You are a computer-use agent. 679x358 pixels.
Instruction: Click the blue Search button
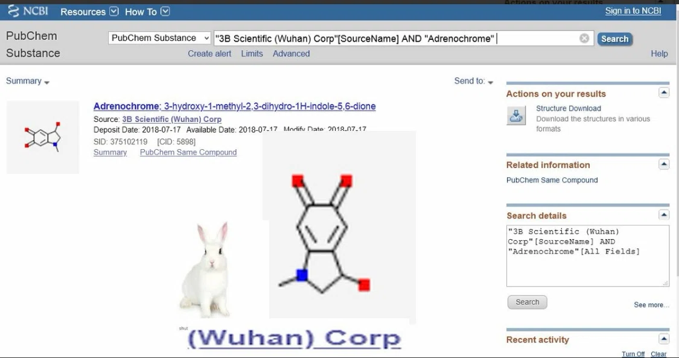tap(614, 39)
